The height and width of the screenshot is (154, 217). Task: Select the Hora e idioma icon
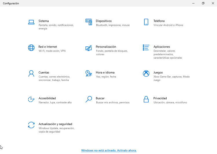pyautogui.click(x=89, y=73)
